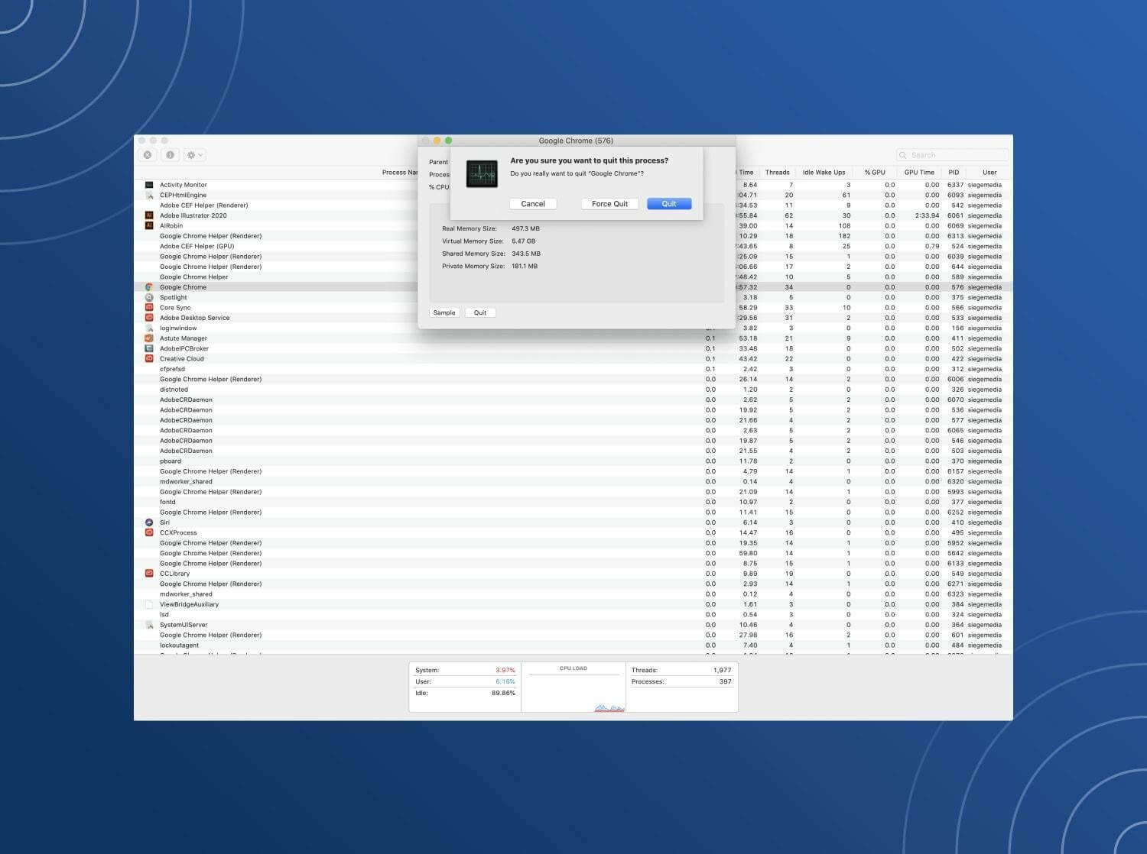Sort by GPU Time column header
Image resolution: width=1147 pixels, height=854 pixels.
click(919, 173)
